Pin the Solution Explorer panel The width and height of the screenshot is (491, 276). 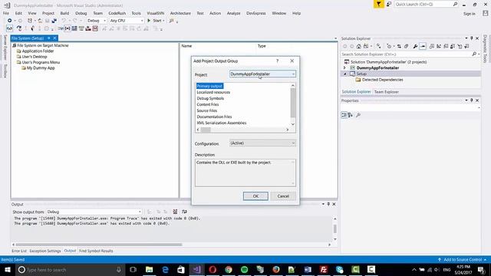coord(472,38)
